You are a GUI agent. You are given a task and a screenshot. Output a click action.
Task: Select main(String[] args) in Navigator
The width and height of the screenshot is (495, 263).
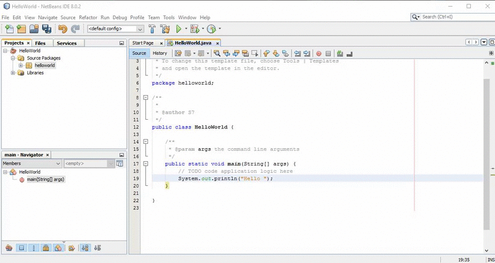45,180
